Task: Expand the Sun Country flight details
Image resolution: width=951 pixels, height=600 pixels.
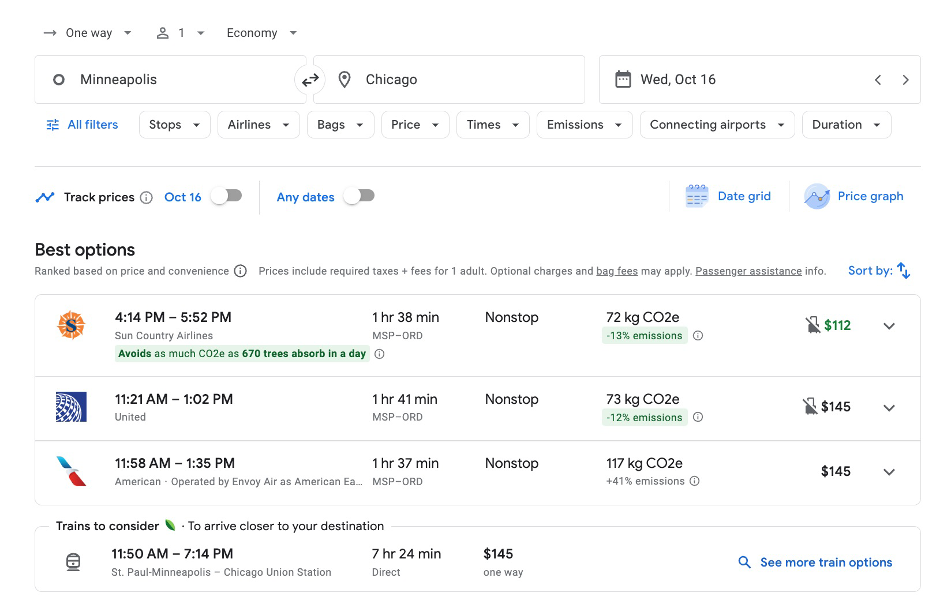Action: [889, 326]
